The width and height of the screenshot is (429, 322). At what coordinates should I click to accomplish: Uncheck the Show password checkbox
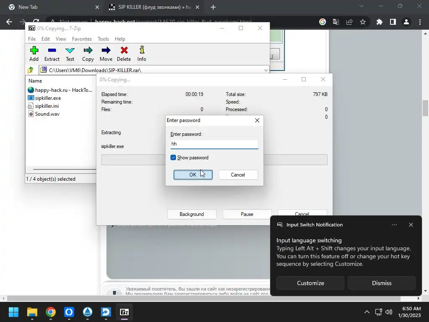pyautogui.click(x=173, y=158)
